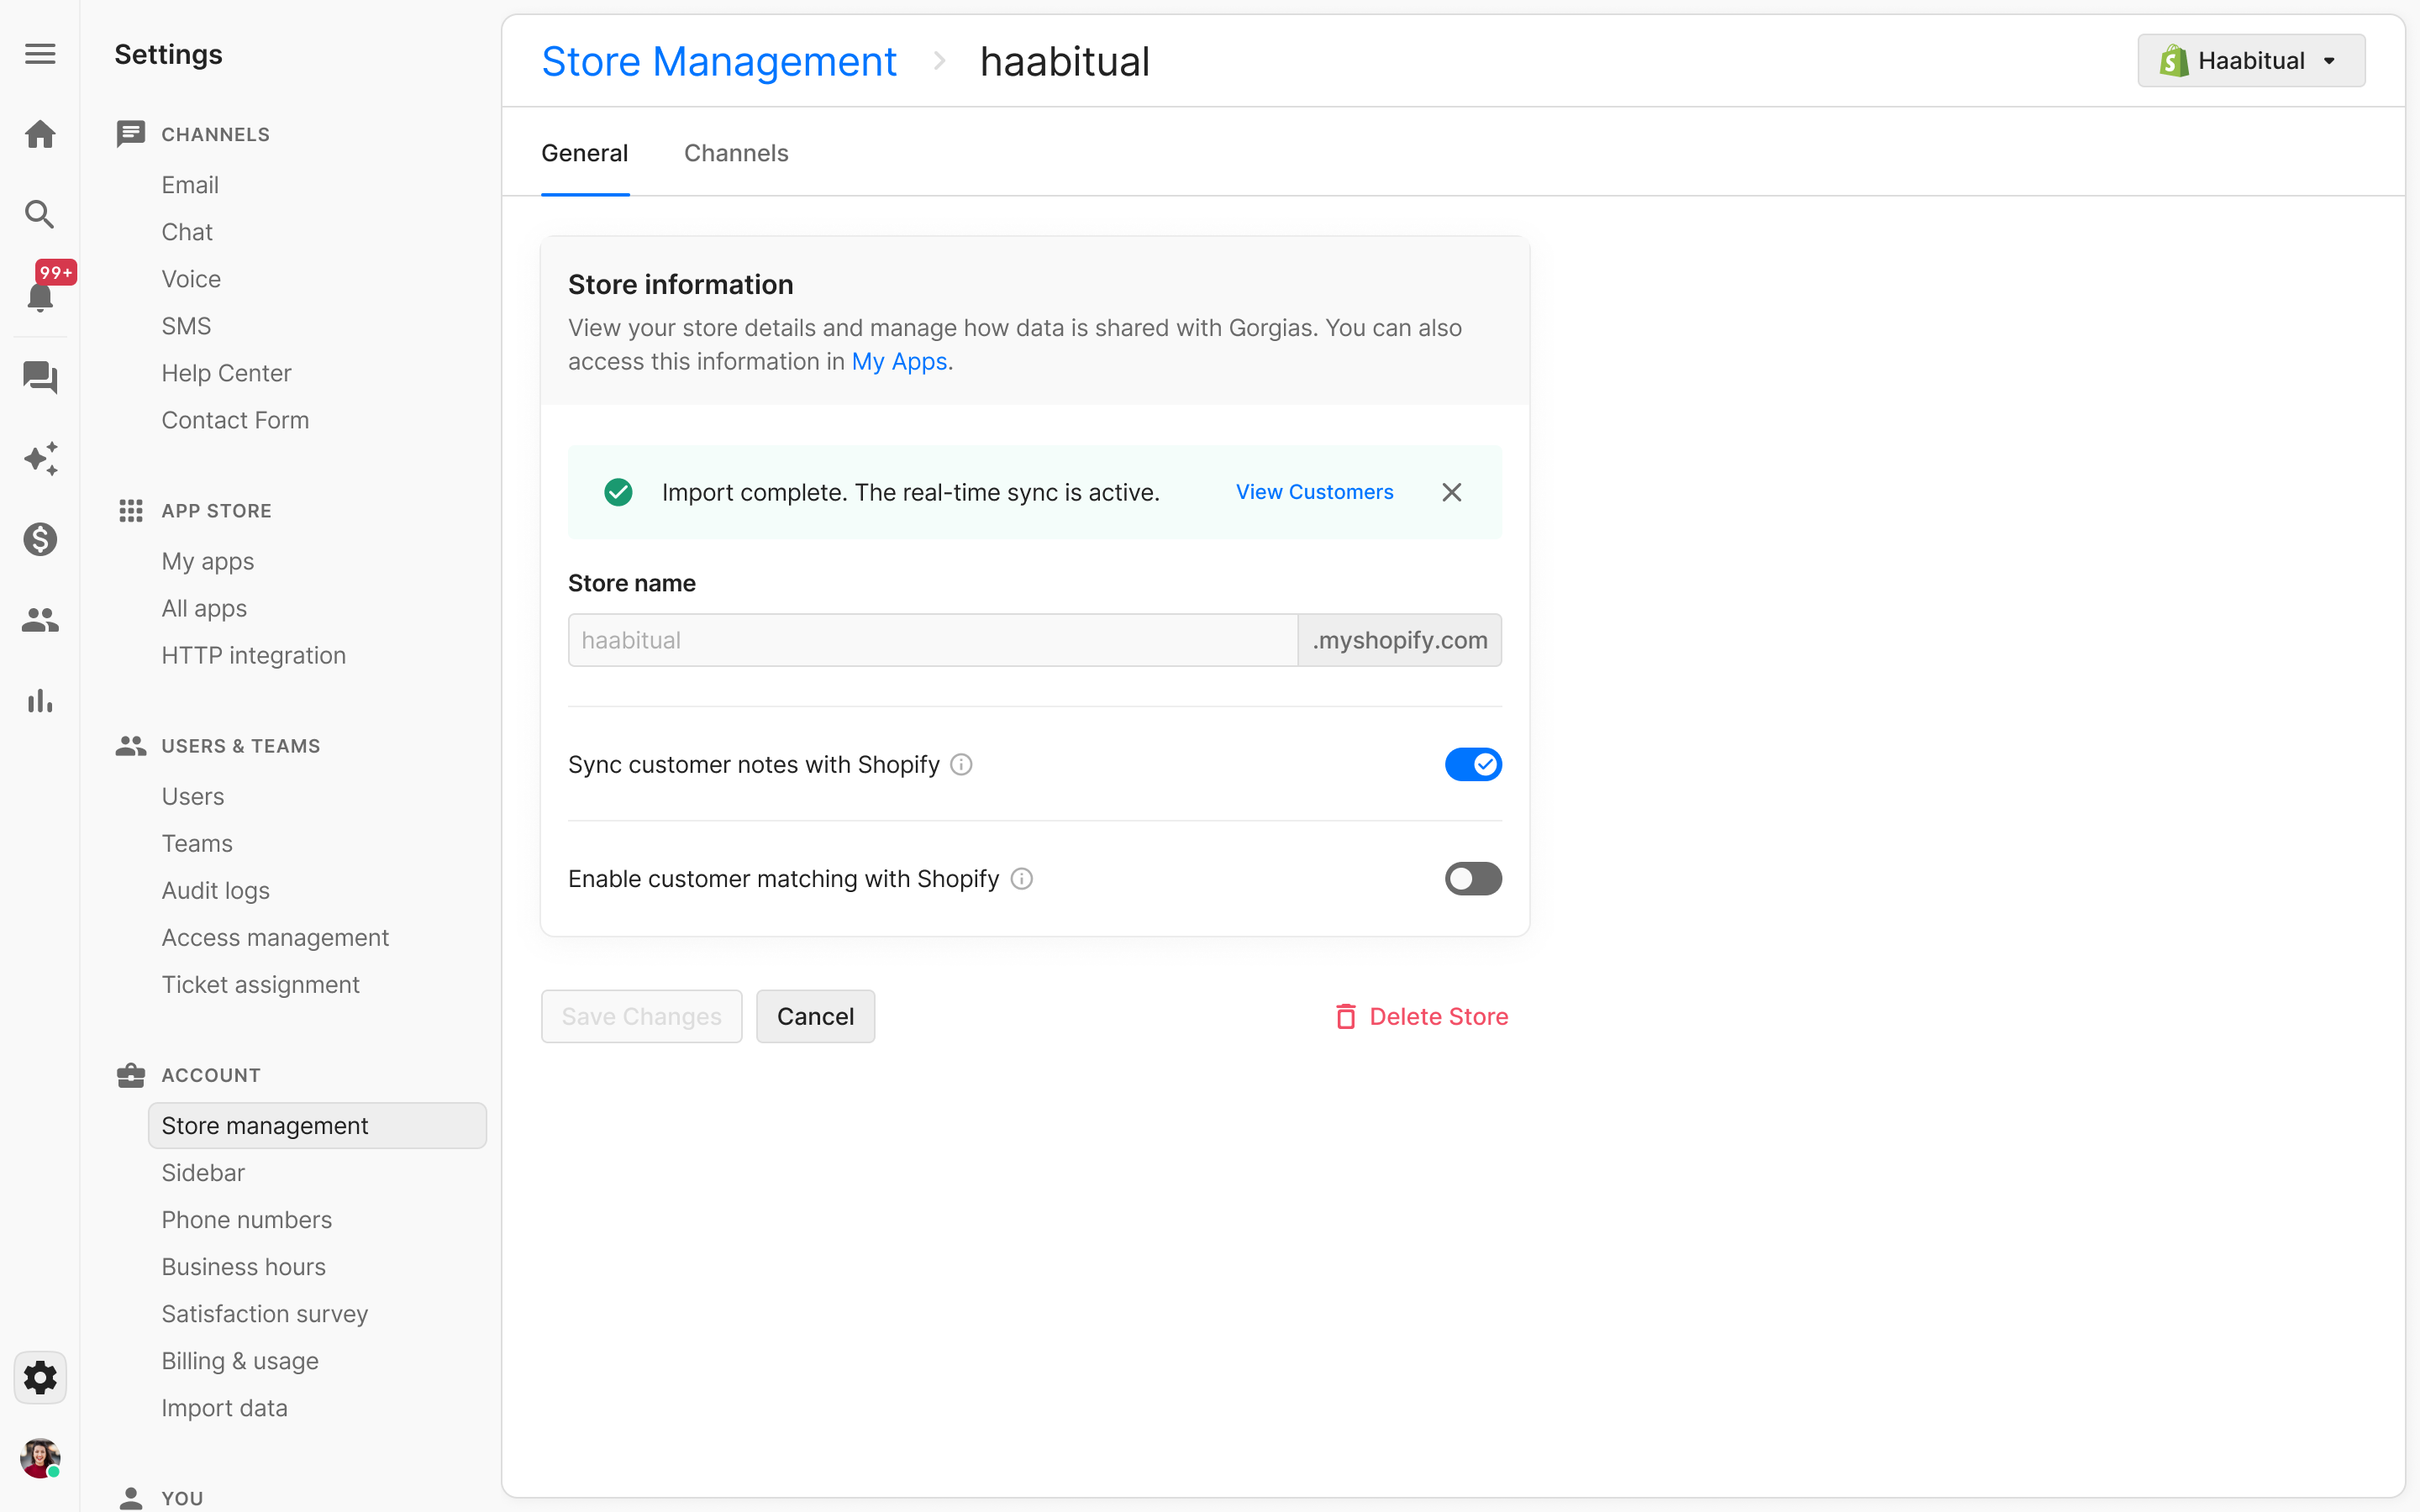This screenshot has height=1512, width=2420.
Task: Open Satisfaction survey settings
Action: coord(265,1313)
